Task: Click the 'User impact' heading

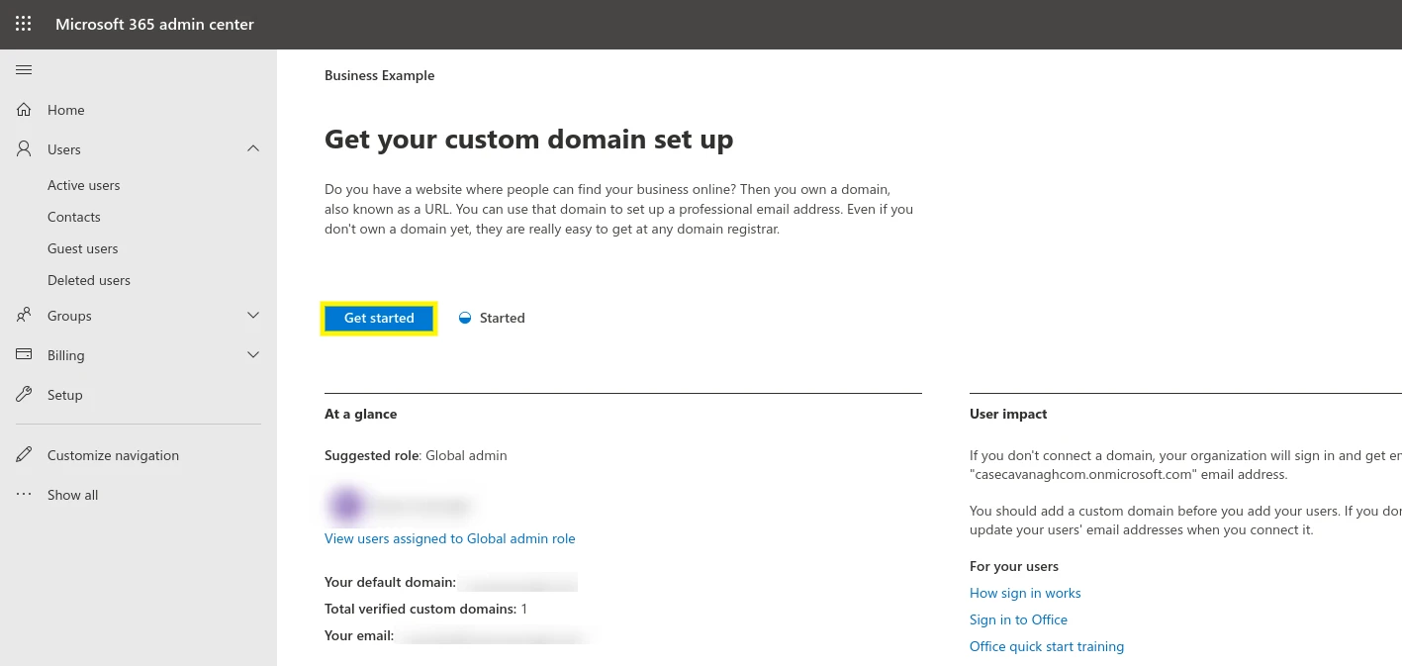Action: [1008, 414]
